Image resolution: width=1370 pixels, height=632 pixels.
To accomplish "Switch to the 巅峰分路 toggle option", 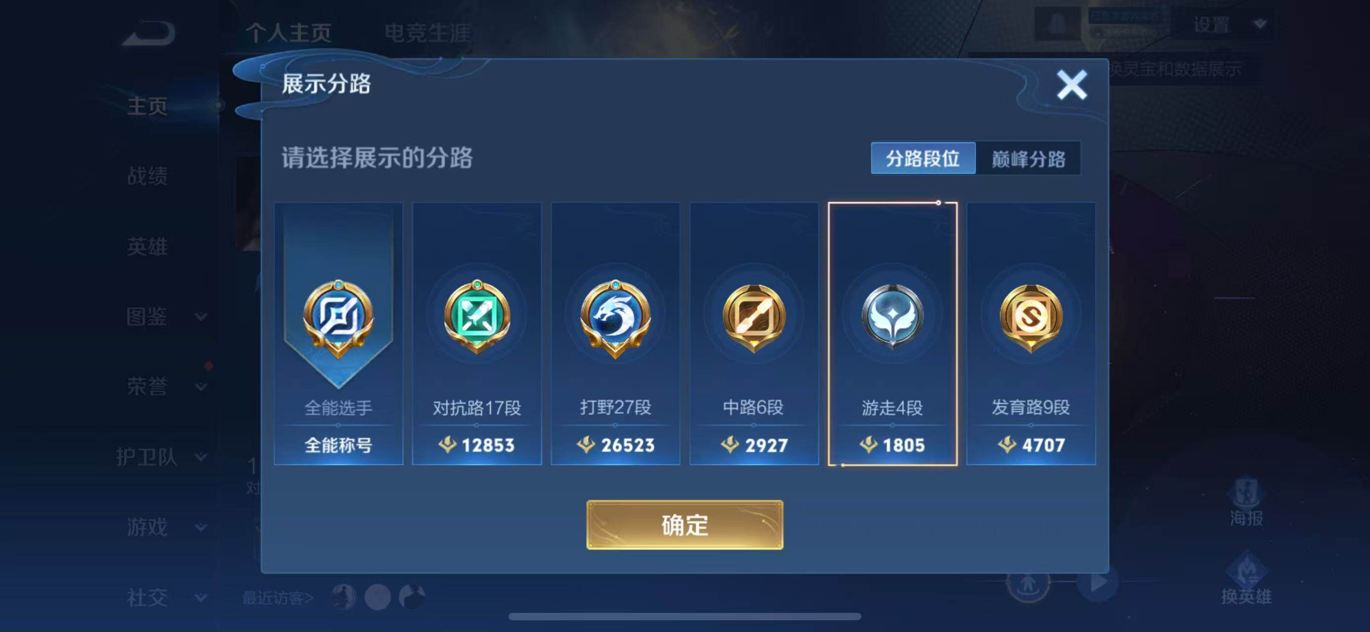I will click(1028, 158).
